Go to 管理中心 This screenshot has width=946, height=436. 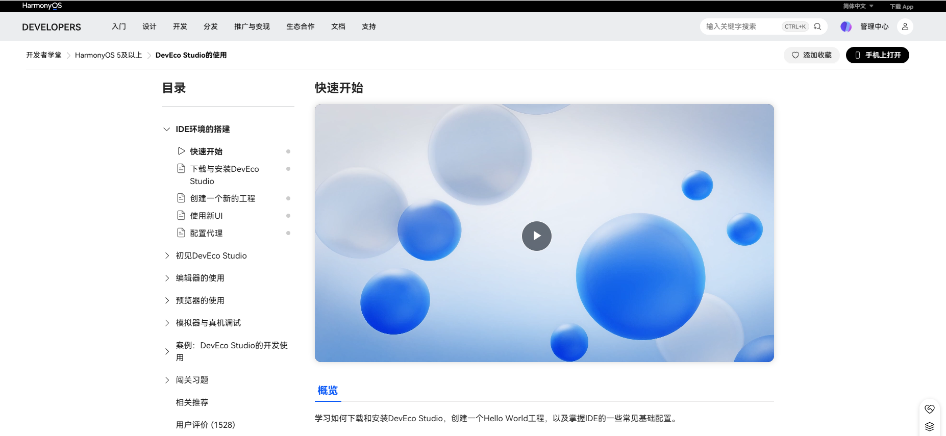click(875, 27)
